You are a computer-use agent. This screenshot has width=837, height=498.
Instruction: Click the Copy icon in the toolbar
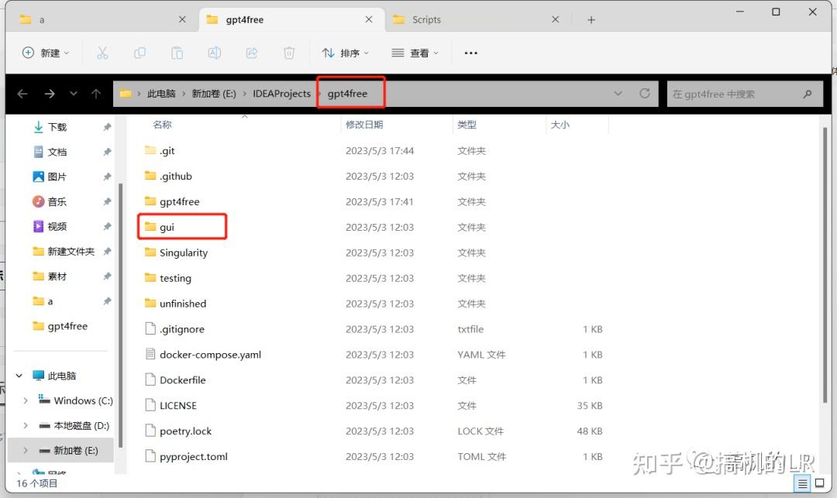[x=139, y=53]
